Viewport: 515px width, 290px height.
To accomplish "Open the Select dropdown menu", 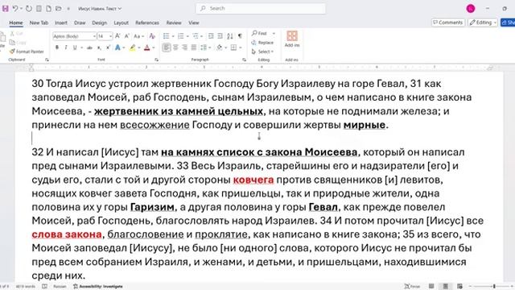I will tap(262, 52).
